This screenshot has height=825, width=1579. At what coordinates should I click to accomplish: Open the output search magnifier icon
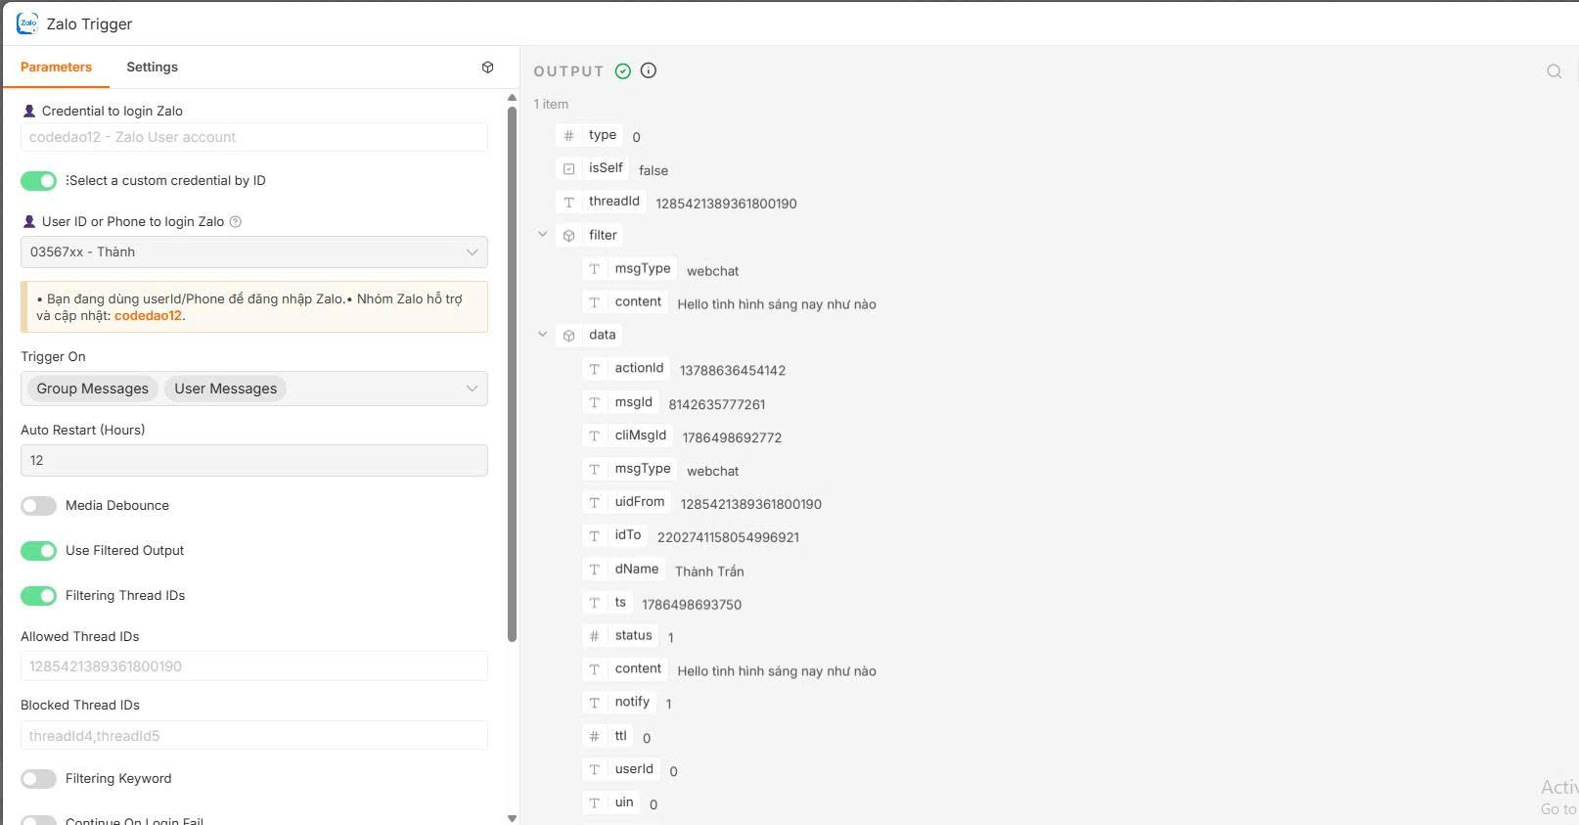[x=1554, y=71]
